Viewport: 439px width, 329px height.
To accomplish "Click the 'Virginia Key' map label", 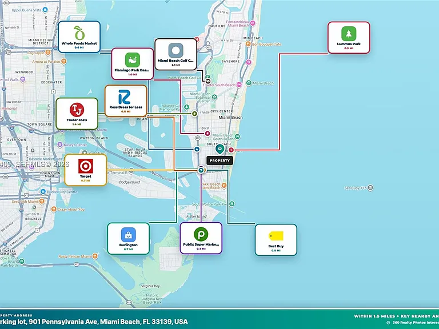I will [x=150, y=286].
